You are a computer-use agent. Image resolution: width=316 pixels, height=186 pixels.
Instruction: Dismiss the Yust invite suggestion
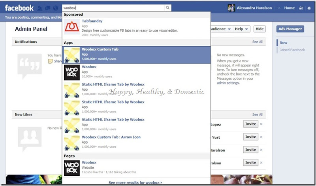(261, 137)
